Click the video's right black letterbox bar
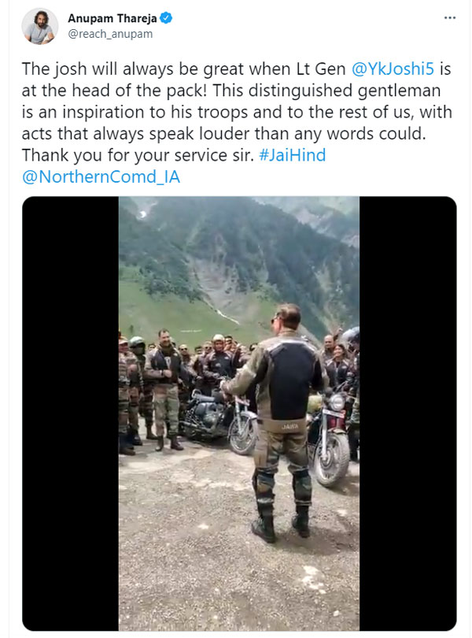This screenshot has height=638, width=472. tap(407, 414)
